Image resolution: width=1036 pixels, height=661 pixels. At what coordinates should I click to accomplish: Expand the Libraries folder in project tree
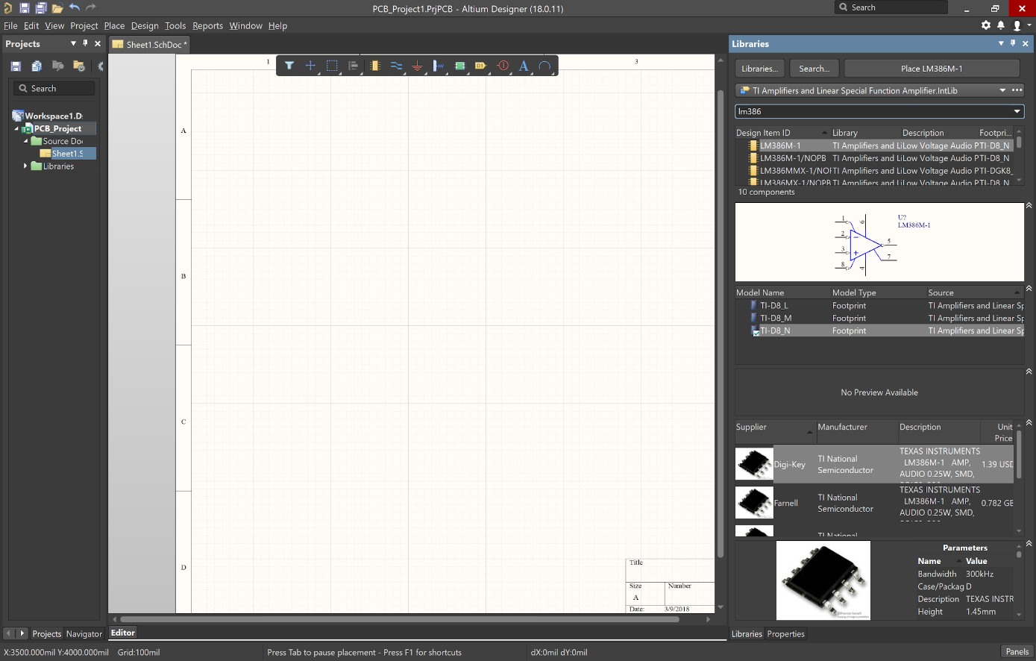[x=25, y=166]
